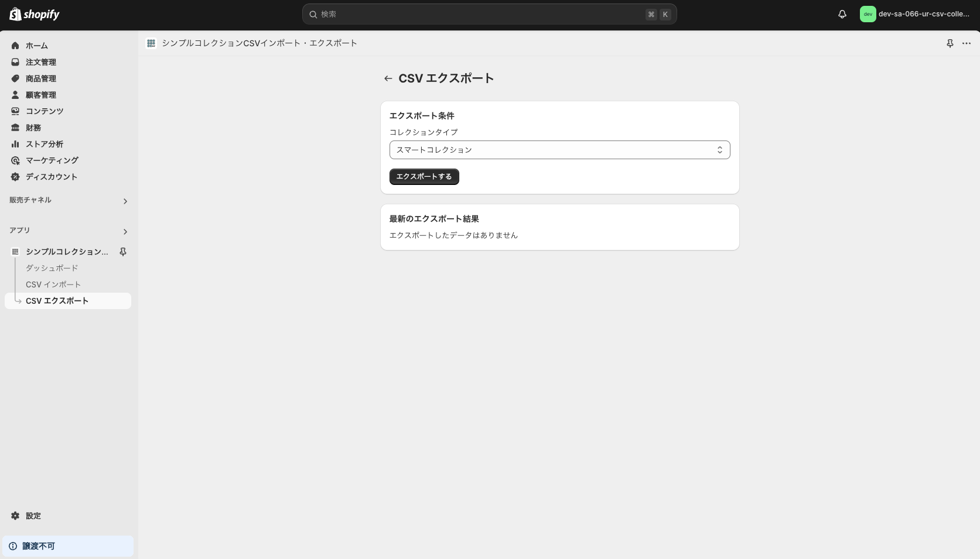Click the ディスカウント badge icon
The width and height of the screenshot is (980, 559).
tap(15, 177)
